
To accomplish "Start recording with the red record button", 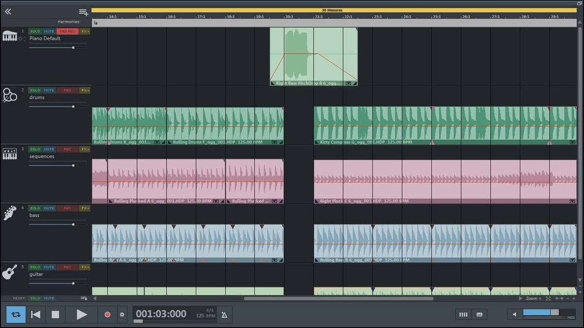I will pos(107,314).
